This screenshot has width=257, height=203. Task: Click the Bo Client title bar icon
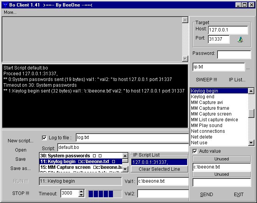tap(5, 5)
